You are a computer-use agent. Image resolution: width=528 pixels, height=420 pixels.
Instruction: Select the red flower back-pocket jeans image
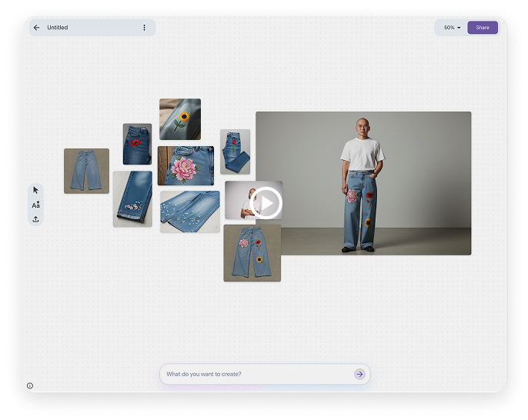[x=137, y=144]
